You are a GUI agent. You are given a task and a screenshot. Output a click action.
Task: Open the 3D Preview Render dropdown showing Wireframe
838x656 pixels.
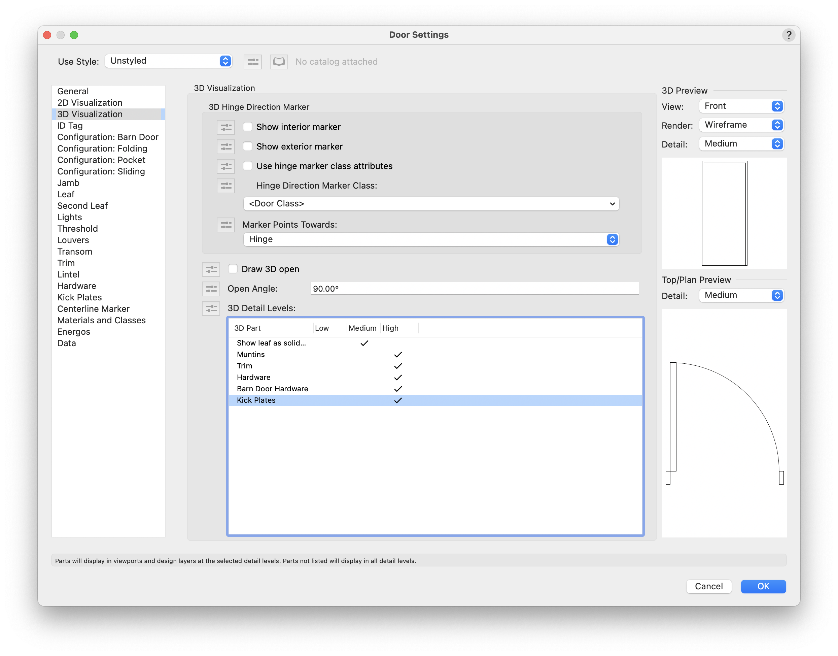click(x=741, y=125)
